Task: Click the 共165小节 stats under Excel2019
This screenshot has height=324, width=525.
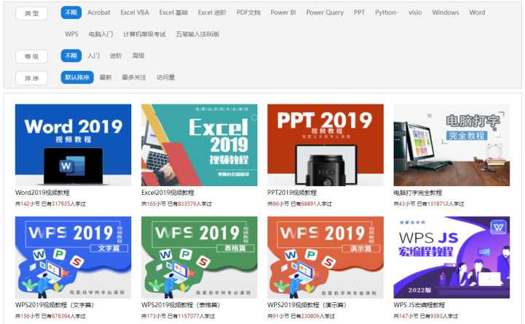Action: tap(176, 204)
